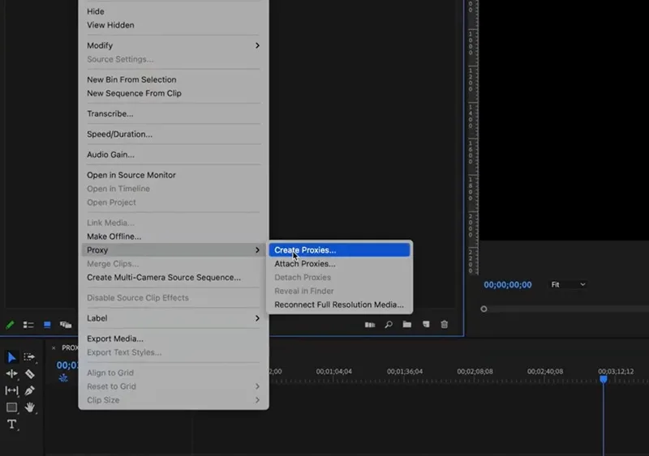The height and width of the screenshot is (456, 649).
Task: Switch project panel to list view
Action: point(28,325)
